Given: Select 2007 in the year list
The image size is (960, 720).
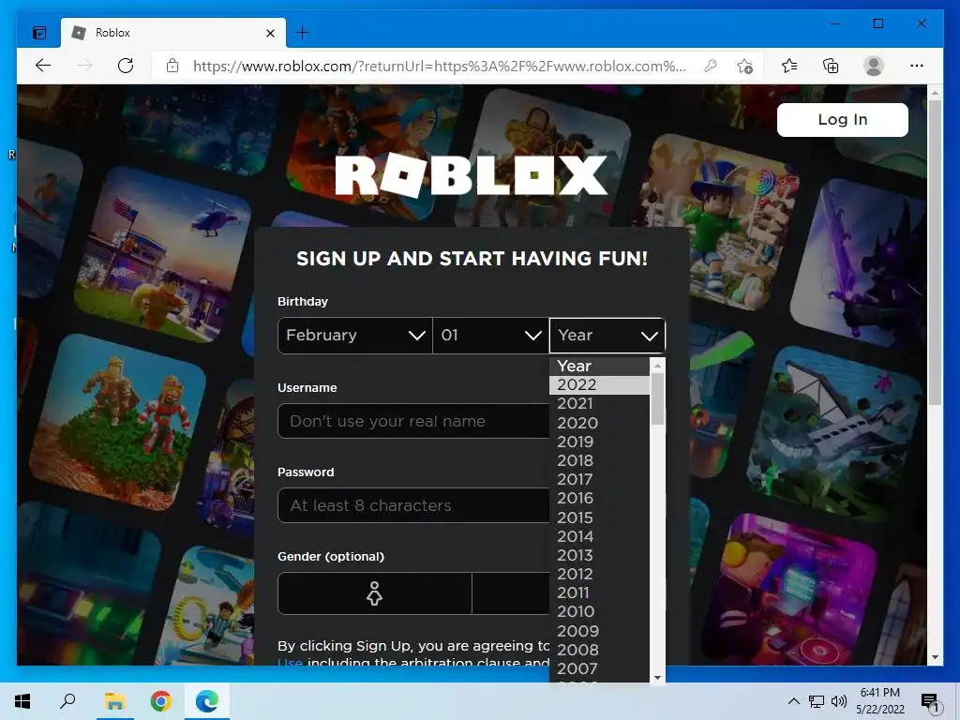Looking at the screenshot, I should [599, 668].
